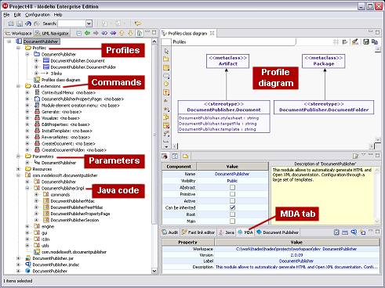This screenshot has height=288, width=385.
Task: Expand the Resources folder
Action: pyautogui.click(x=18, y=169)
